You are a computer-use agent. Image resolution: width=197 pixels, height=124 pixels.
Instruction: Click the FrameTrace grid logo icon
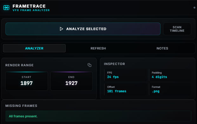pos(6,8)
